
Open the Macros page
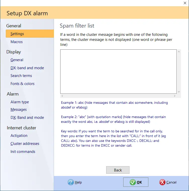tap(17, 42)
